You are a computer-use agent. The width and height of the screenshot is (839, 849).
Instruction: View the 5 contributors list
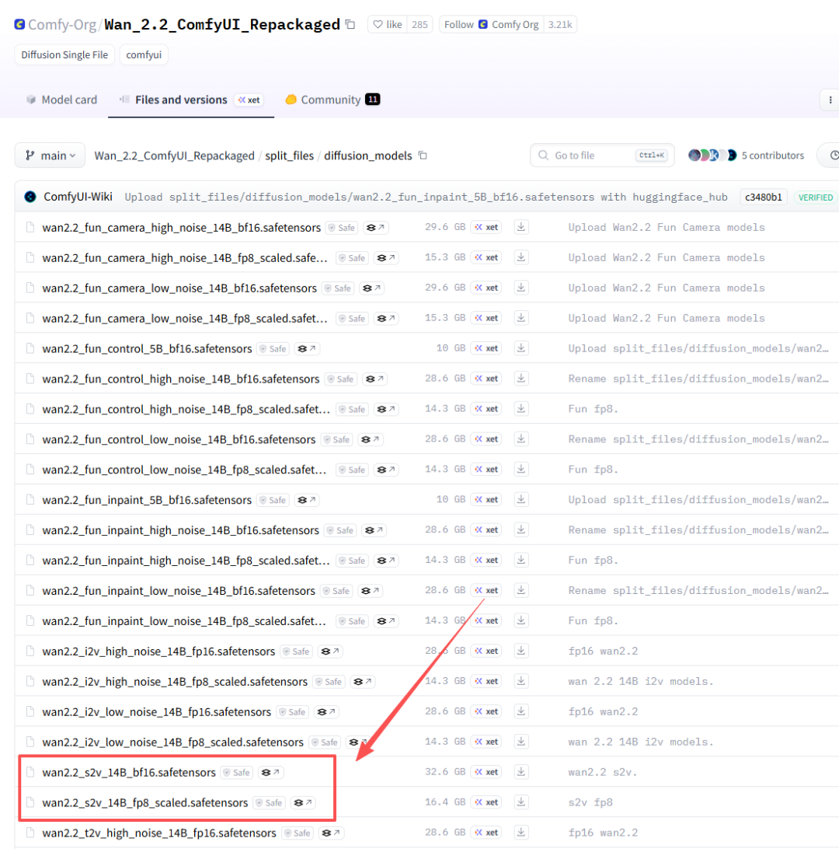(x=746, y=155)
